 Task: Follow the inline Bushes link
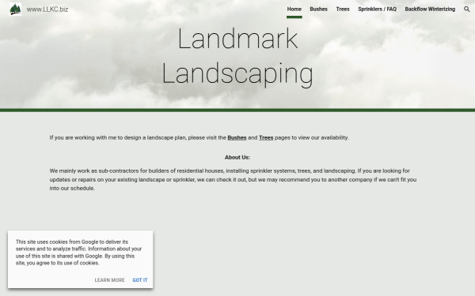(237, 137)
